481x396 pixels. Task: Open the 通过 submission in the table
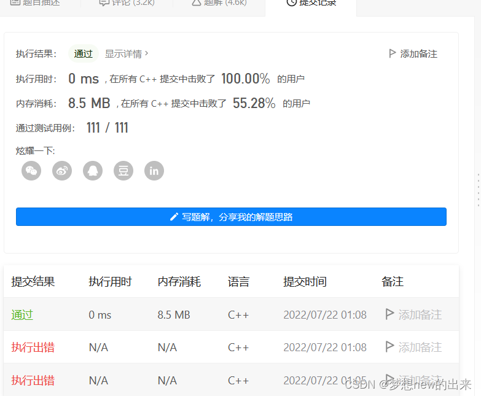[22, 315]
